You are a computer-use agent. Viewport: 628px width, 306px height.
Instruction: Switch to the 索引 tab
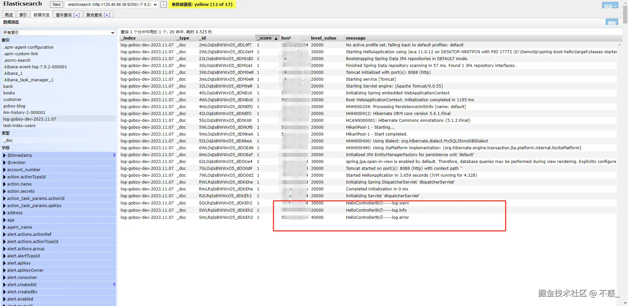point(23,15)
